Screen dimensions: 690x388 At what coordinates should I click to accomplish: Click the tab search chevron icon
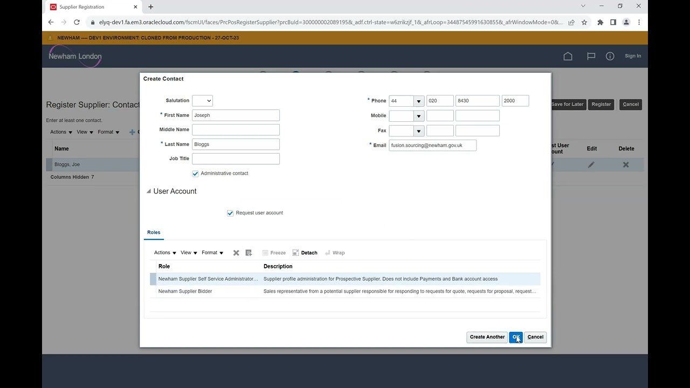[583, 6]
